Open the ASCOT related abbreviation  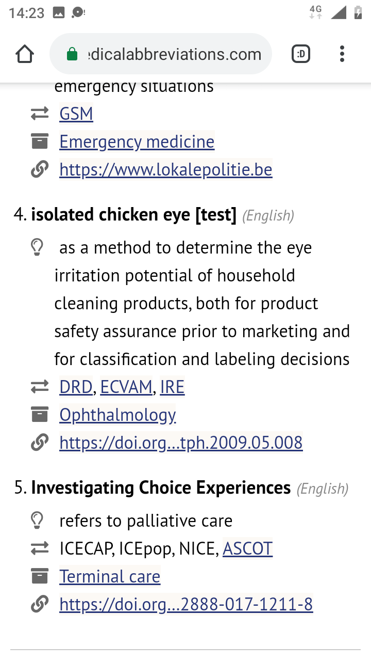pos(247,548)
